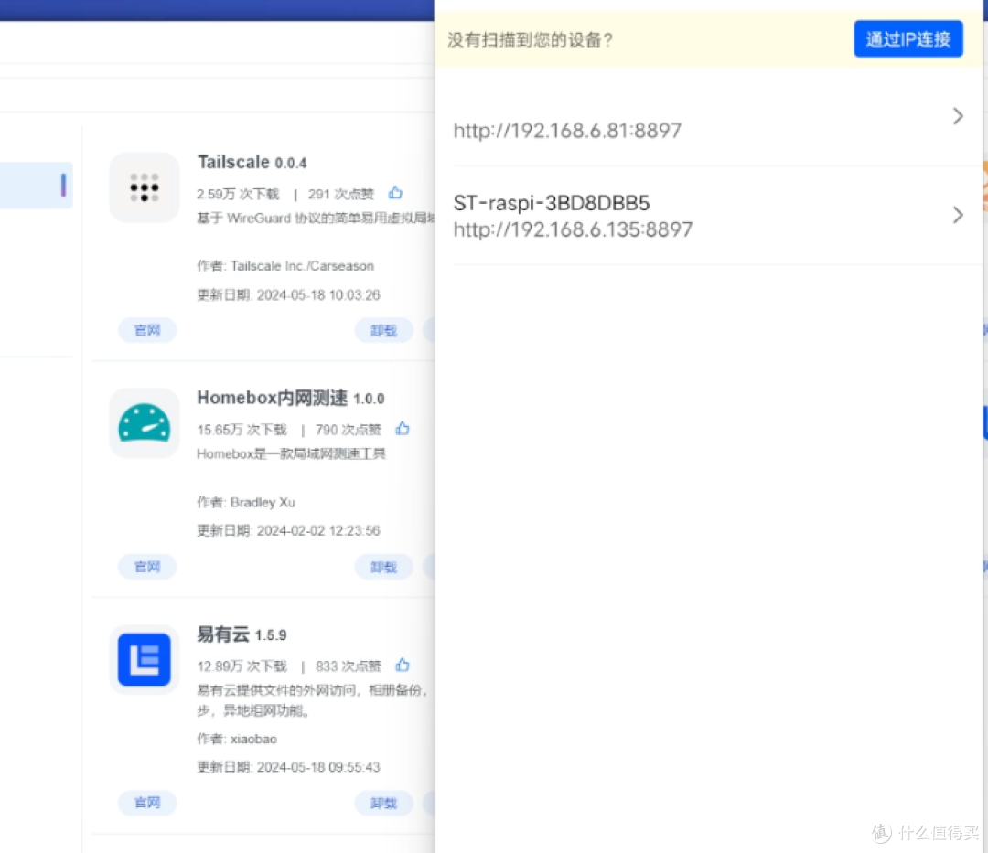The width and height of the screenshot is (988, 853).
Task: Click the Tailscale 0.0.4 title
Action: pyautogui.click(x=252, y=162)
